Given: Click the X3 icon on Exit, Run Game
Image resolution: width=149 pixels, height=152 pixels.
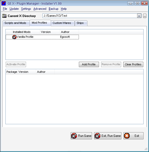Looking at the screenshot, I should tap(97, 136).
